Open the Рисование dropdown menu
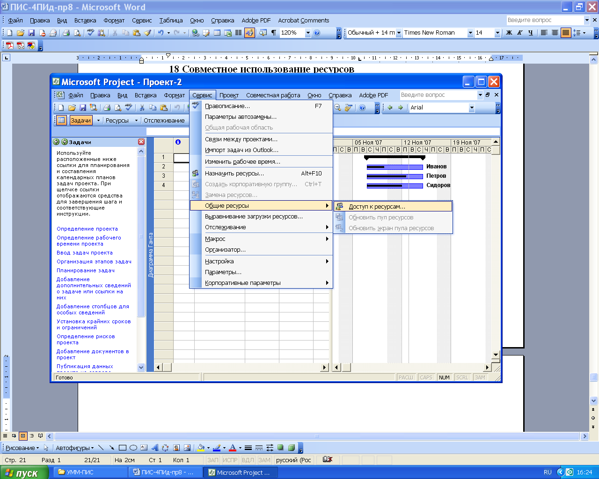The image size is (599, 479). [x=22, y=448]
